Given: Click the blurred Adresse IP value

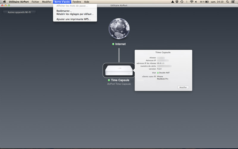Looking at the screenshot, I should tap(163, 60).
